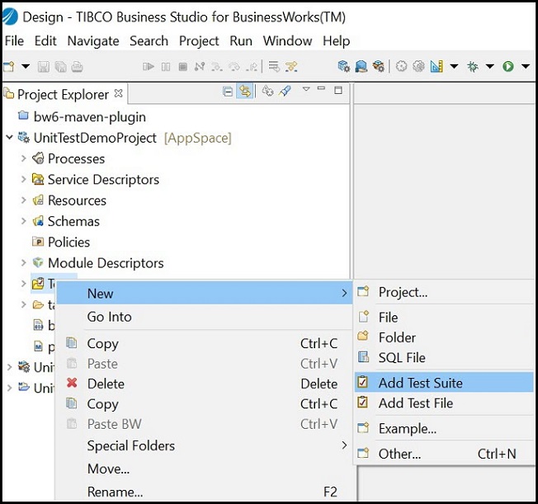Screen dimensions: 538x504
Task: Choose Go Into from context menu
Action: tap(205, 317)
